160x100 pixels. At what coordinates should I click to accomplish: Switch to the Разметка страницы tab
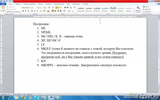click(x=29, y=4)
